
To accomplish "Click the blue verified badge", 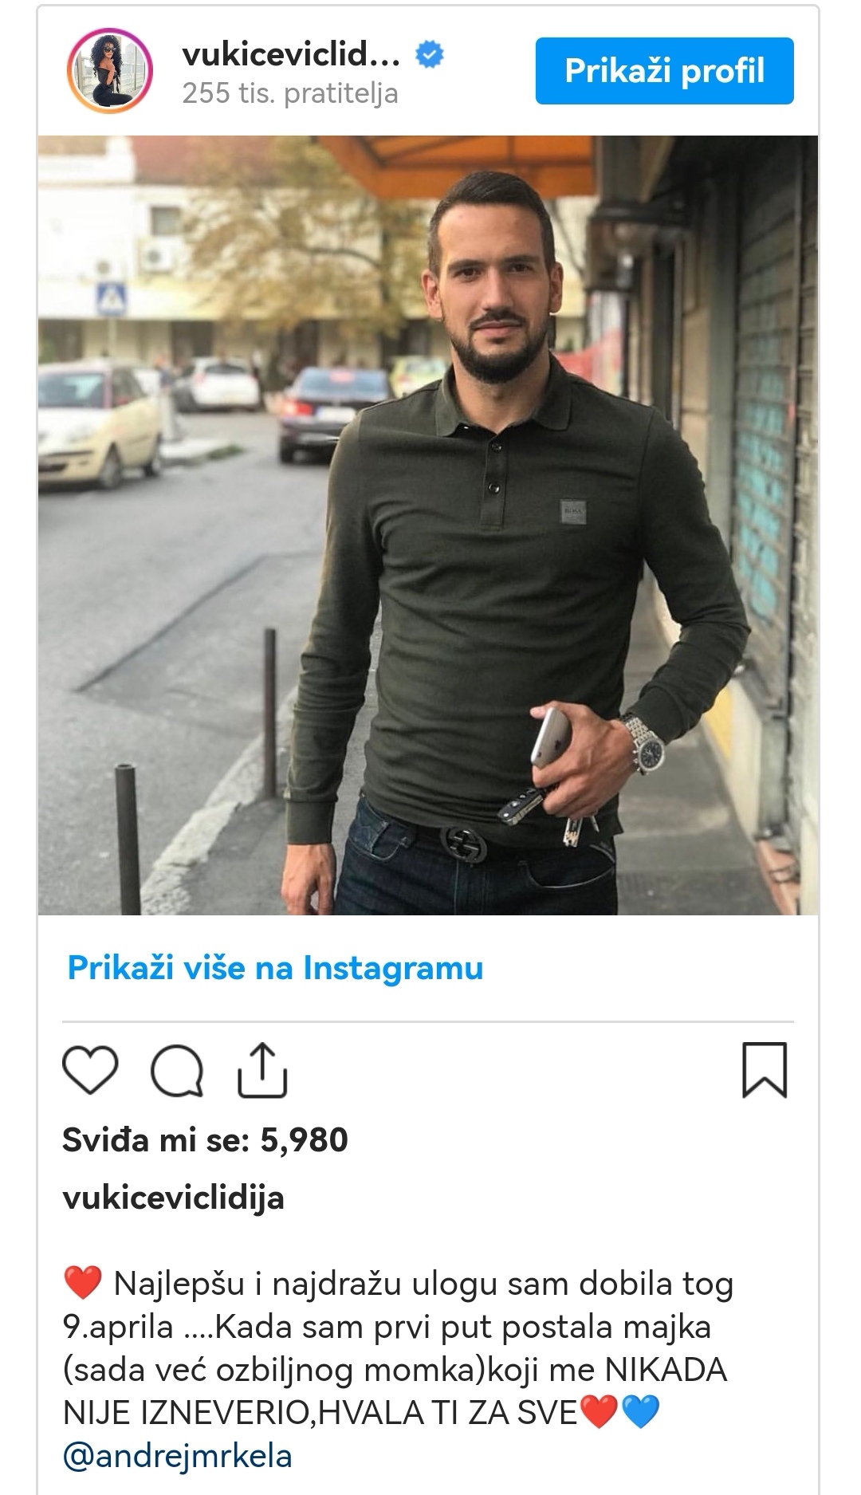I will [x=430, y=55].
